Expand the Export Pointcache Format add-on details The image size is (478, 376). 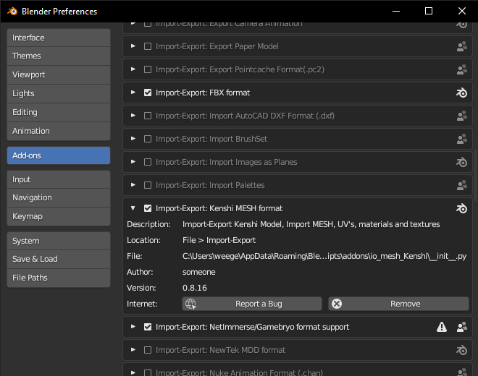tap(133, 69)
